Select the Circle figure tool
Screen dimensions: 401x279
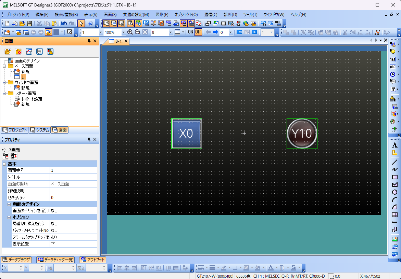click(394, 192)
